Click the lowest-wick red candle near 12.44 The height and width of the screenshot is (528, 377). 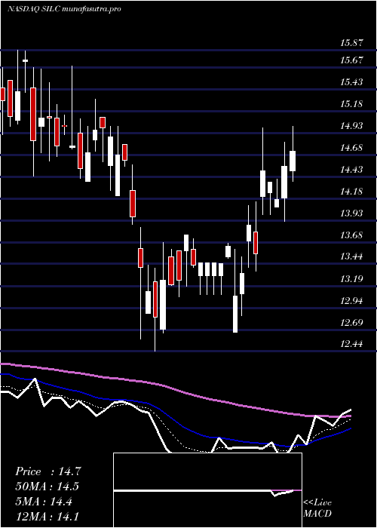(155, 299)
